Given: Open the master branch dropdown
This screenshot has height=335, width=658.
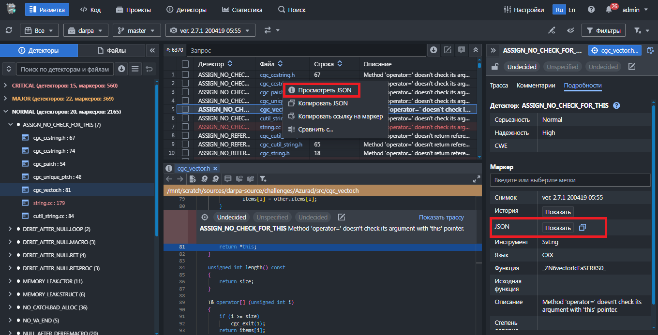Looking at the screenshot, I should [136, 30].
